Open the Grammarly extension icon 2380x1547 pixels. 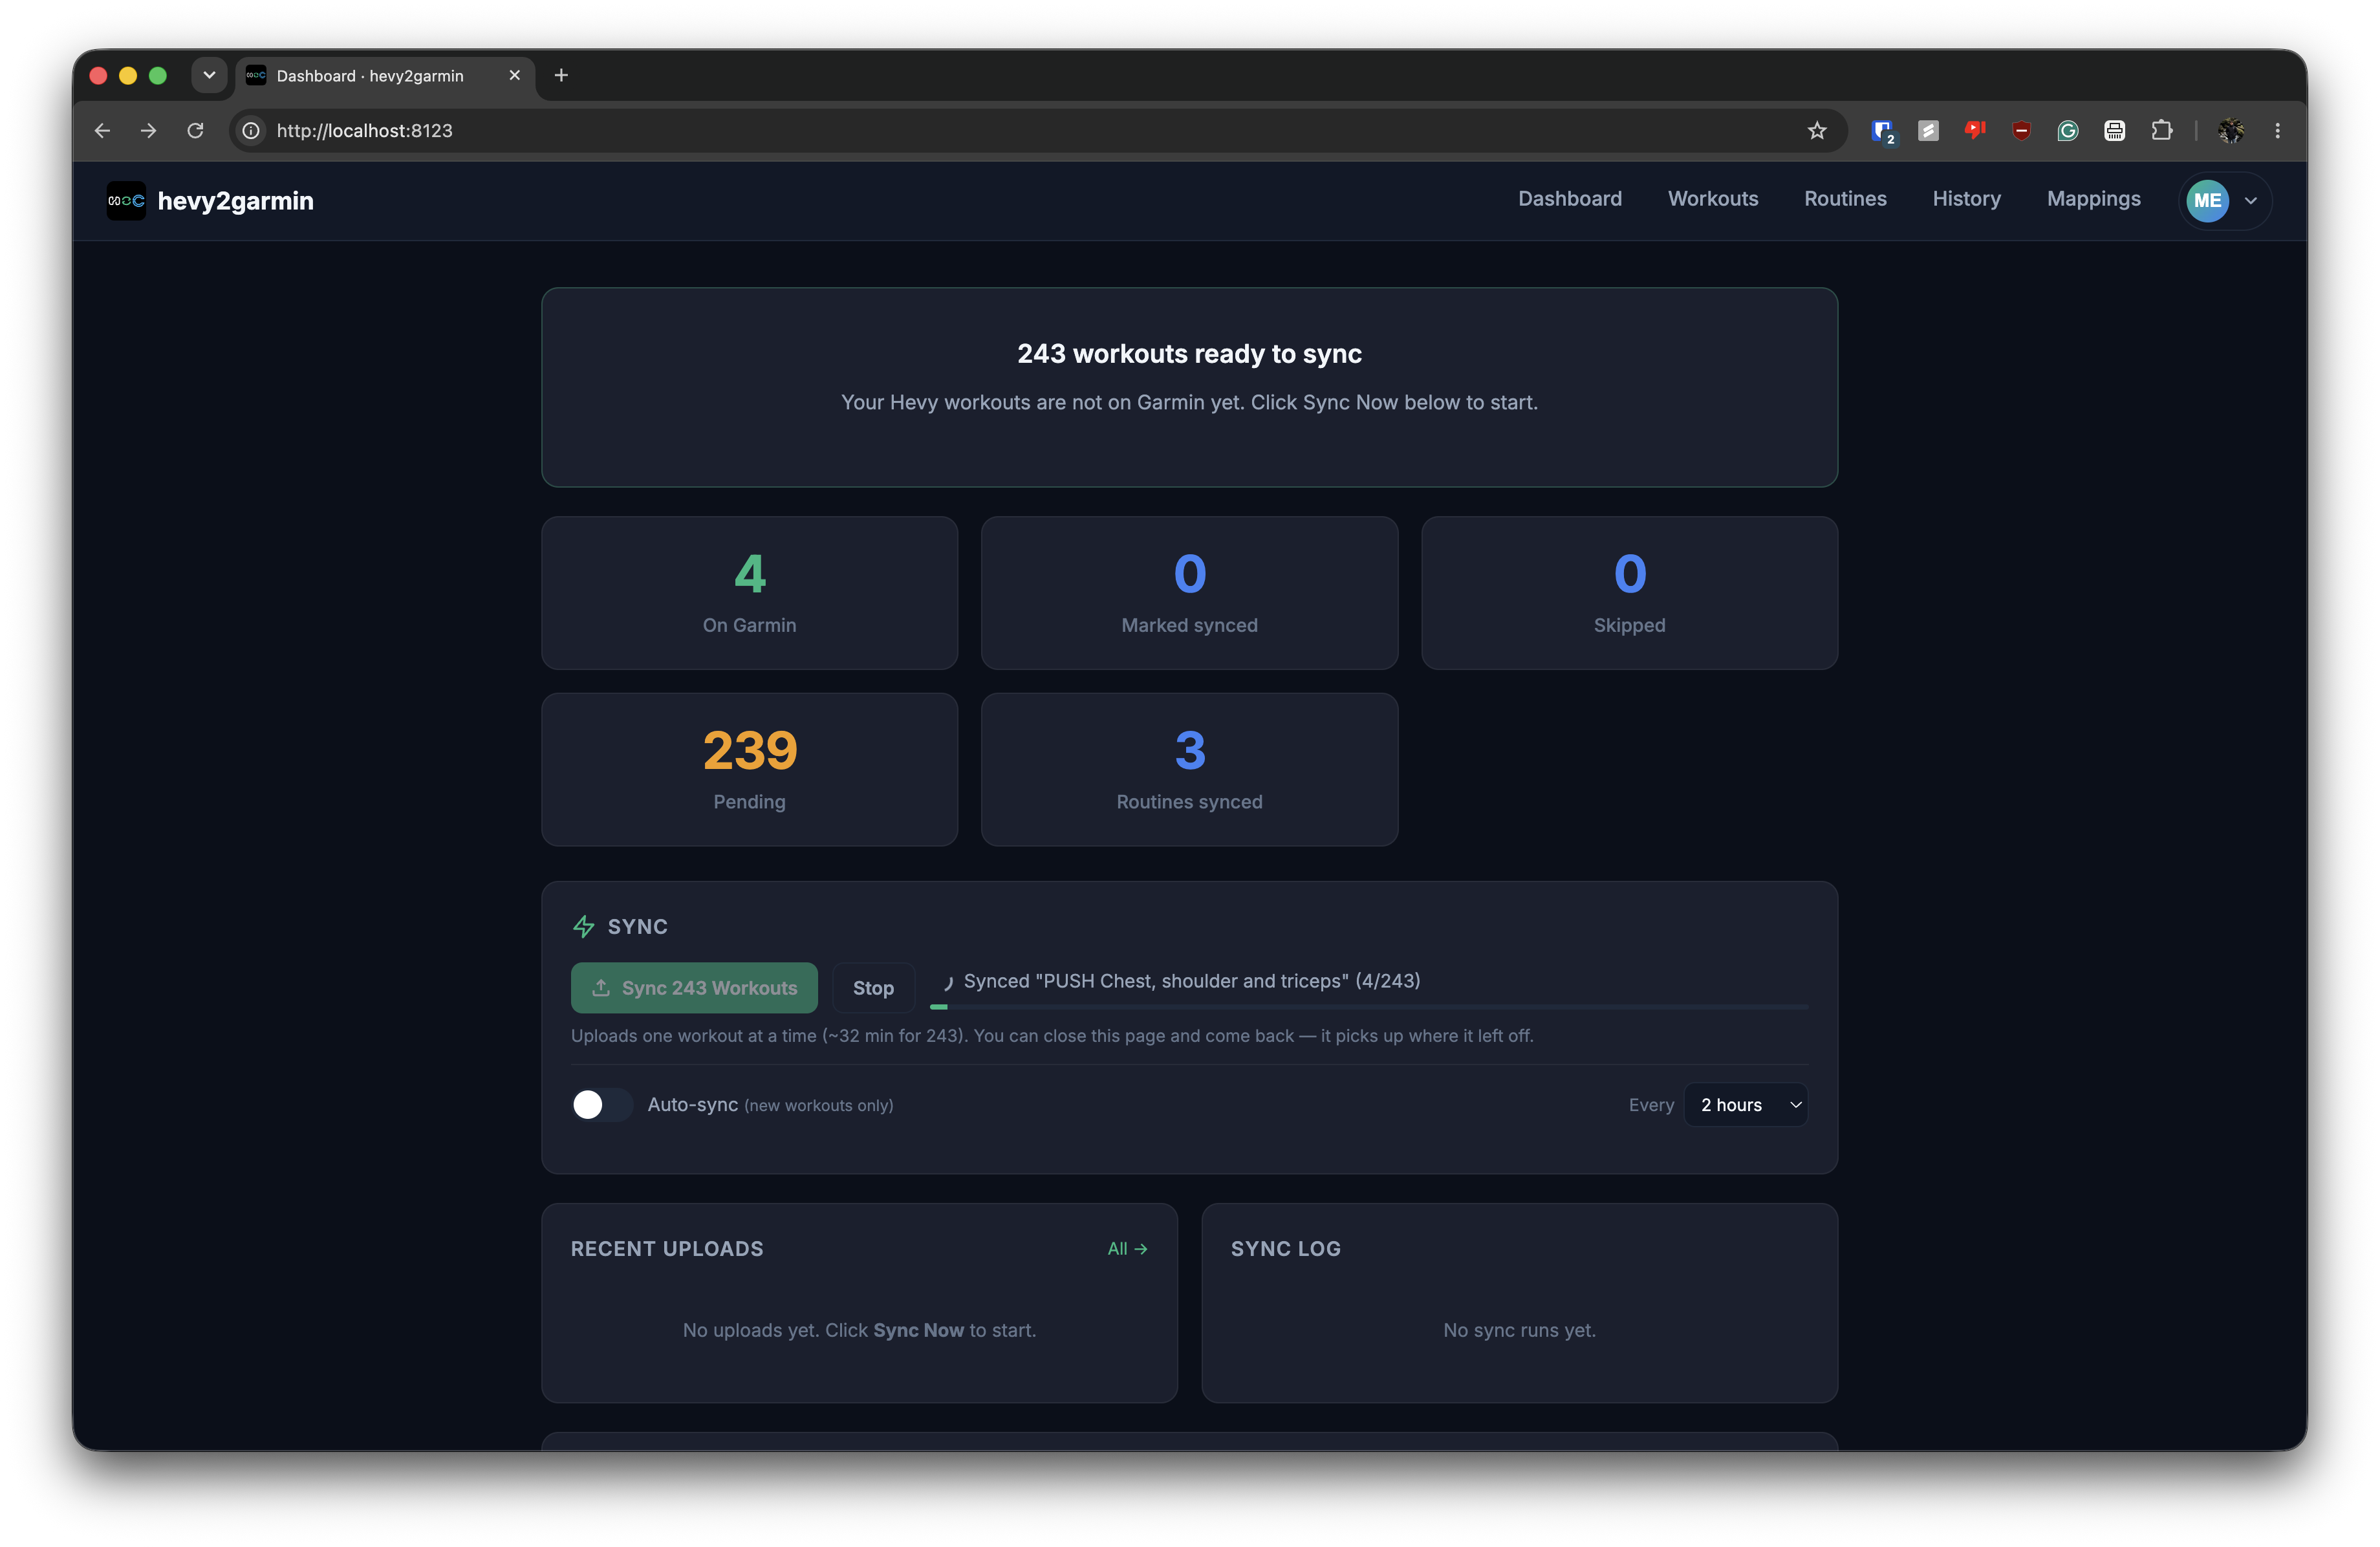pos(2067,130)
